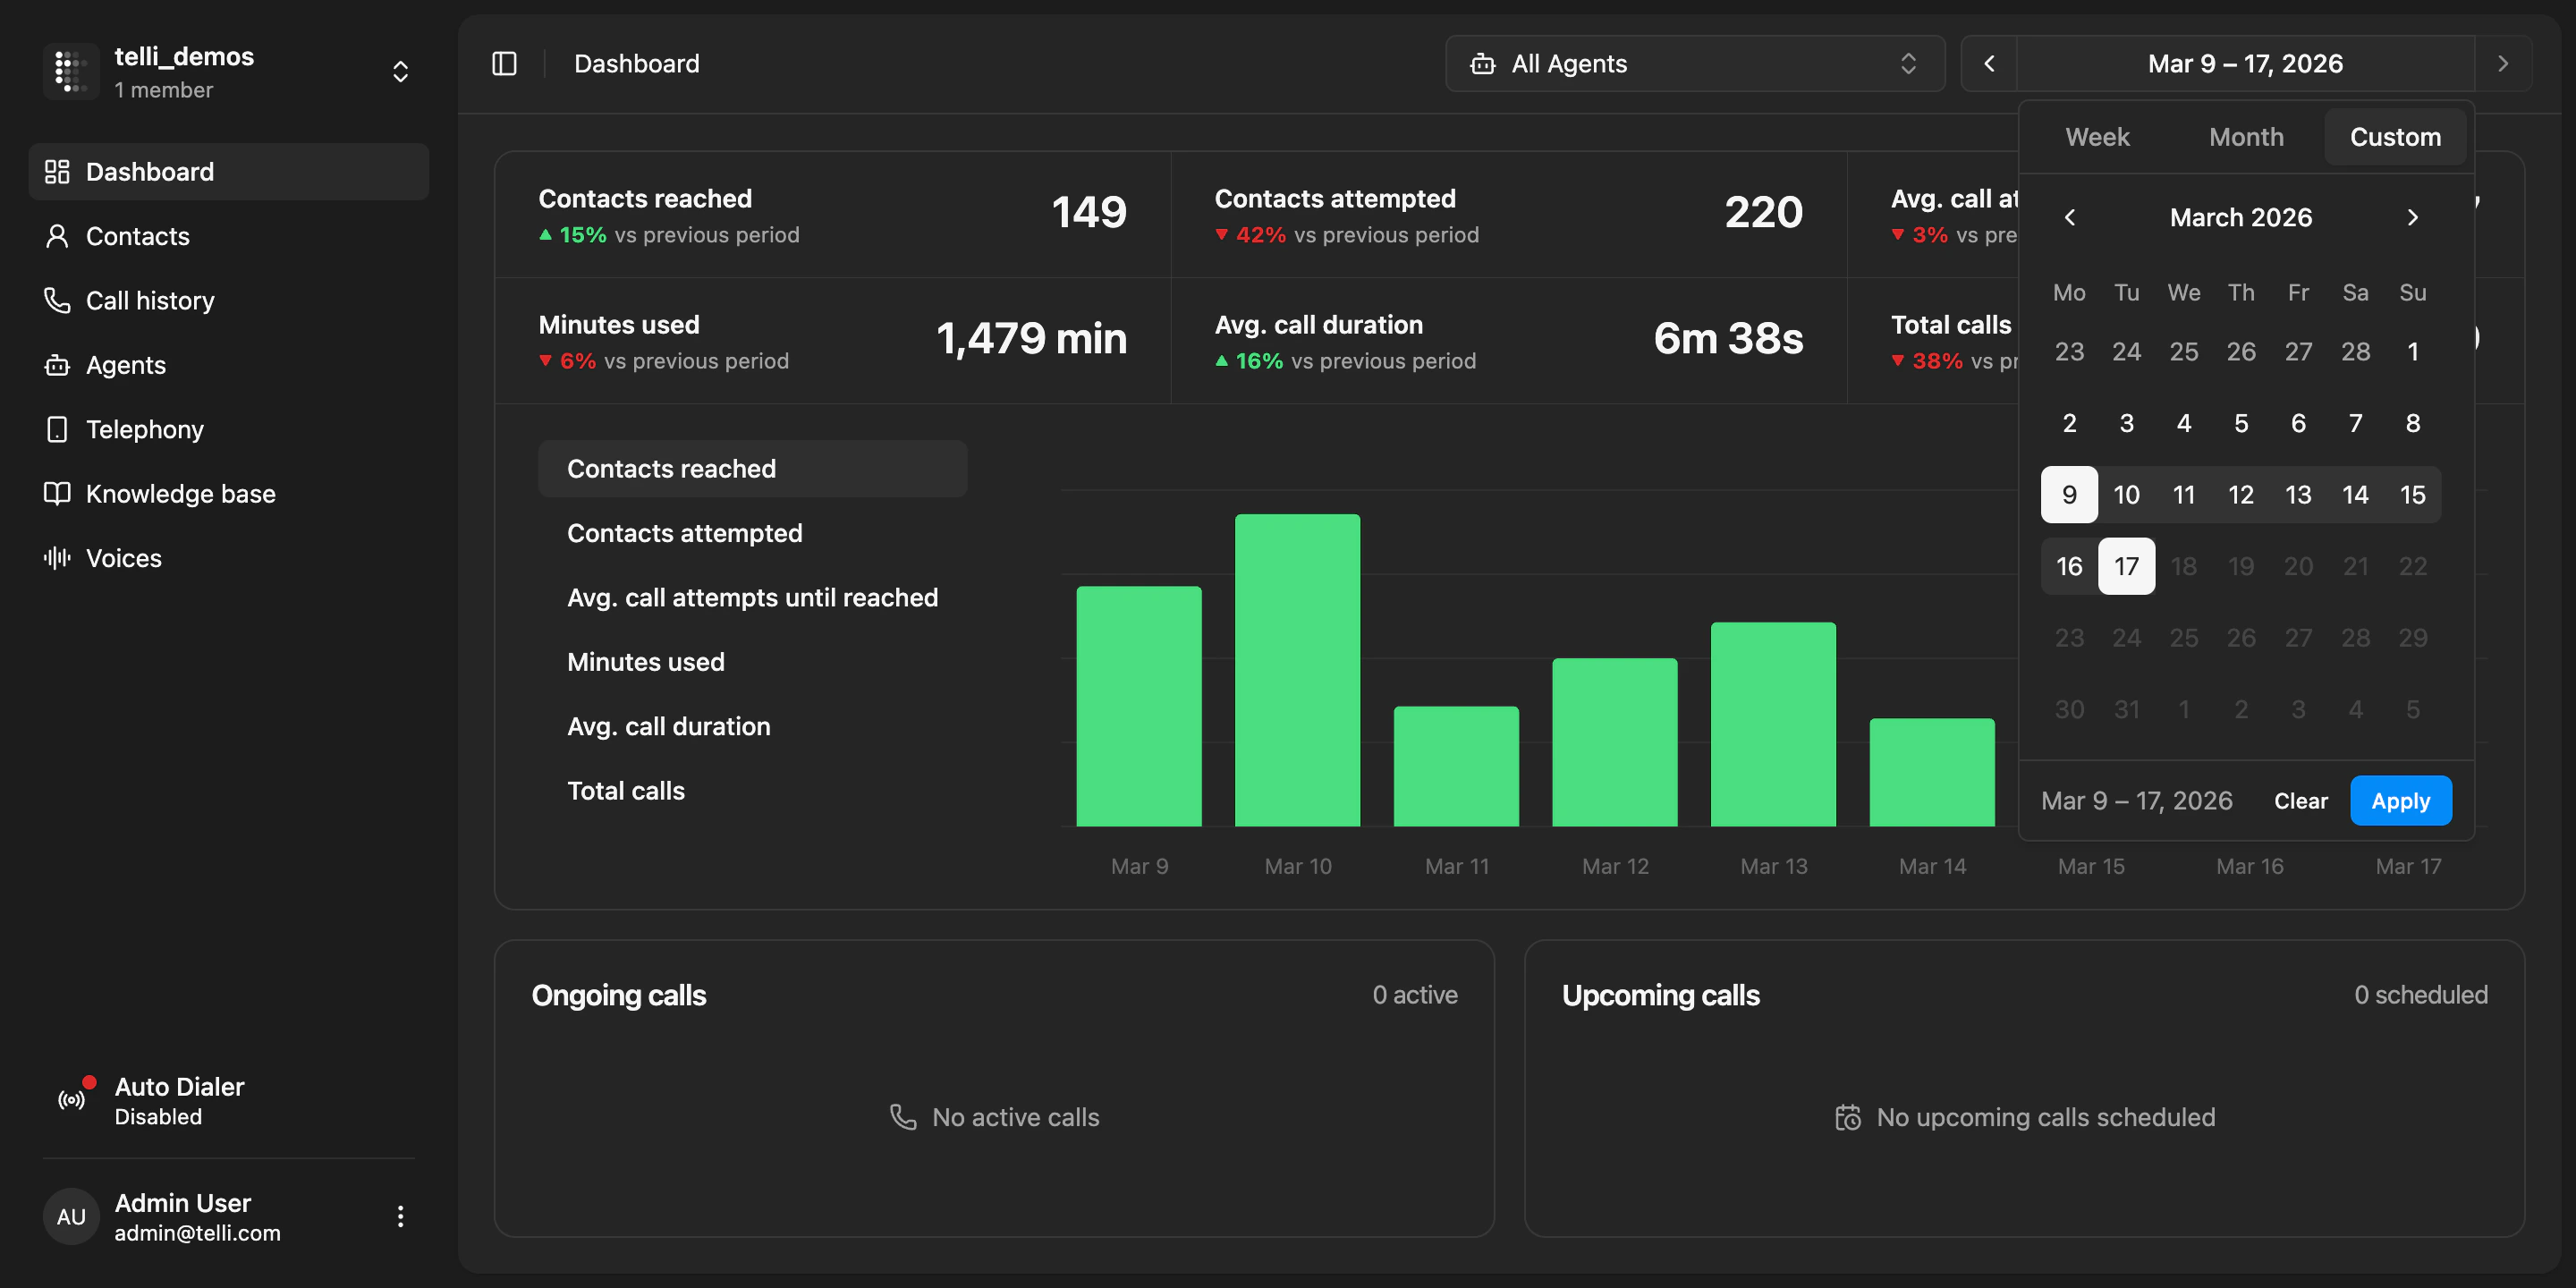Screen dimensions: 2576x1288
Task: Switch to the Week view tab
Action: tap(2097, 137)
